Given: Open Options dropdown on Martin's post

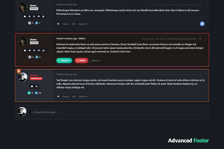Looking at the screenshot, I should pyautogui.click(x=83, y=97).
